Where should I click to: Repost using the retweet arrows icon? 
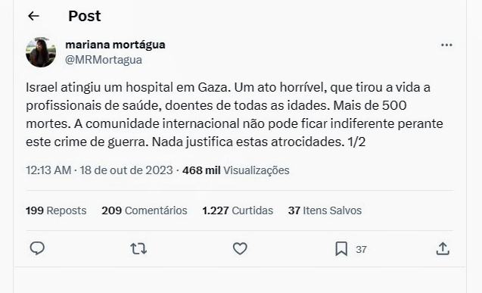coord(138,248)
